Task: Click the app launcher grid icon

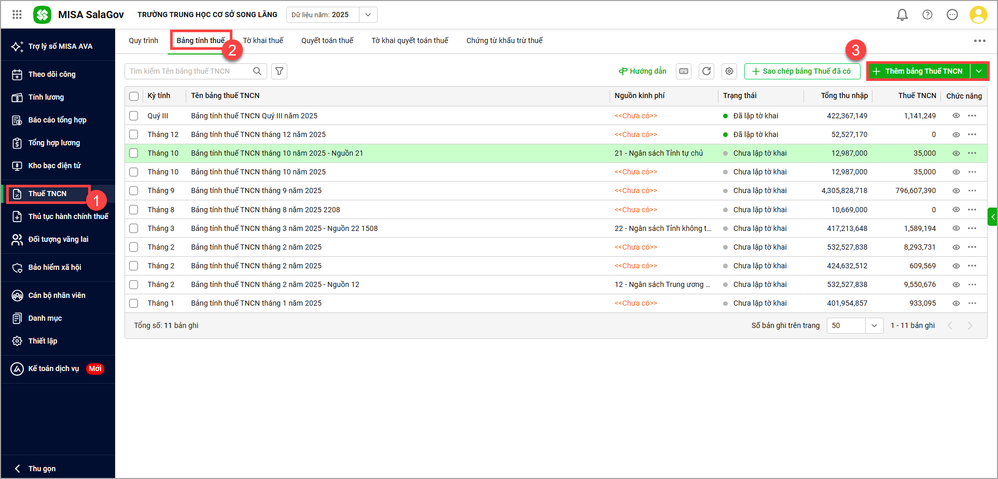Action: tap(17, 15)
